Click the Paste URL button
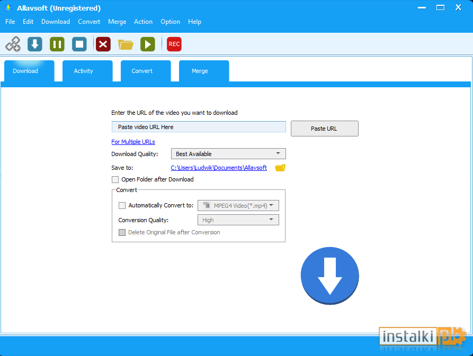Image resolution: width=473 pixels, height=356 pixels. [325, 129]
